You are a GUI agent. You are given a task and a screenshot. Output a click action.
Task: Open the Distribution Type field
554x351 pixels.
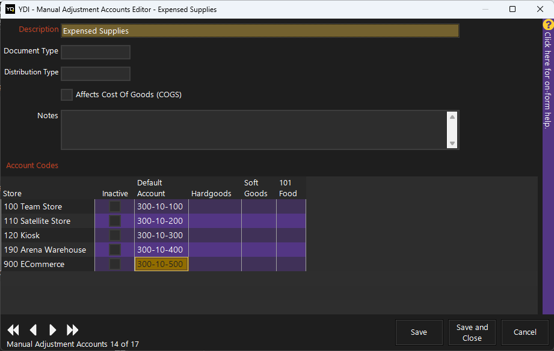[96, 73]
